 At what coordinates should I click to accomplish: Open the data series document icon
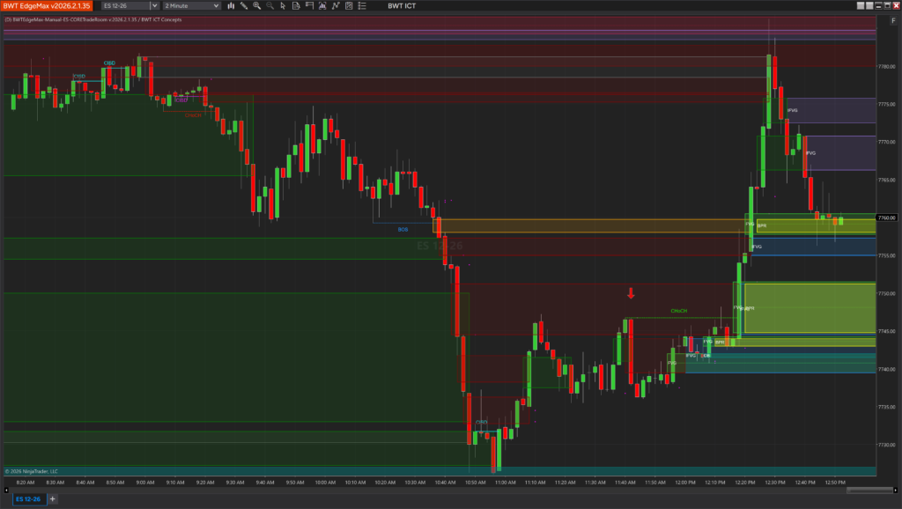[296, 6]
